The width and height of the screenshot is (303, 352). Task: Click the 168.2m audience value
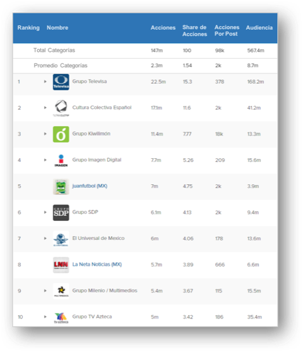point(256,82)
